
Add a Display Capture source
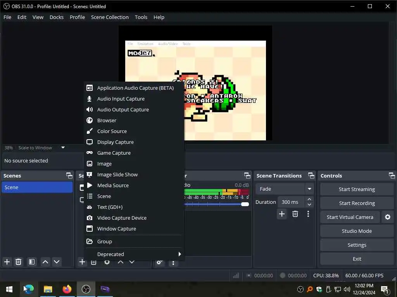[x=134, y=142]
